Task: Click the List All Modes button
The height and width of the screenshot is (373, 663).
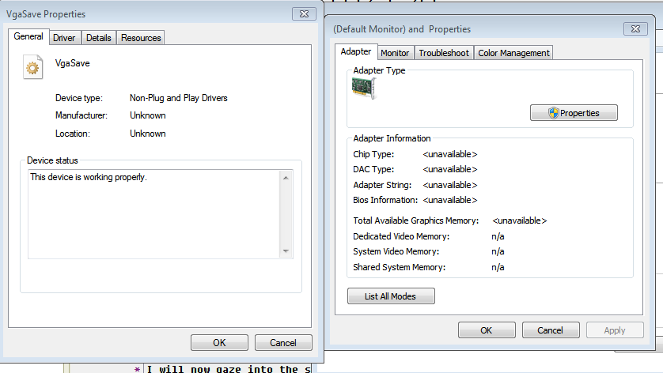Action: (391, 296)
